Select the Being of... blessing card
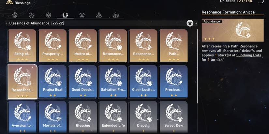 [22, 45]
